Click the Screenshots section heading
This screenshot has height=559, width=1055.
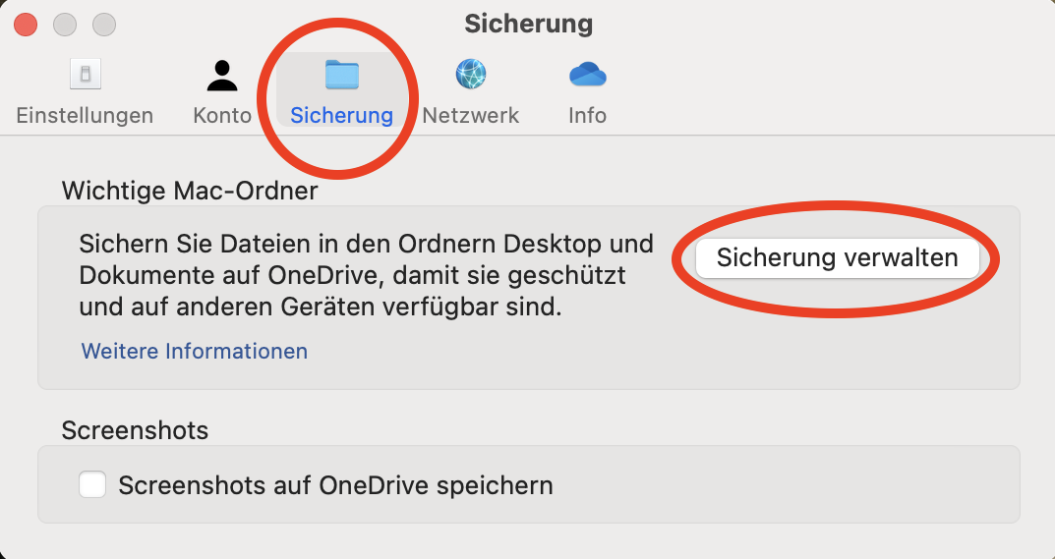click(x=135, y=429)
